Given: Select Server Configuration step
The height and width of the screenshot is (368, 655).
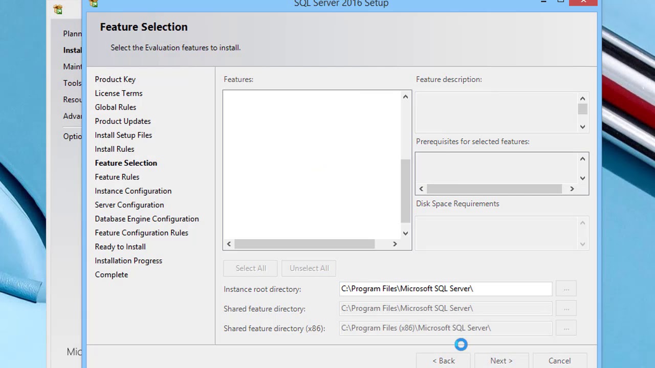Looking at the screenshot, I should pos(129,205).
